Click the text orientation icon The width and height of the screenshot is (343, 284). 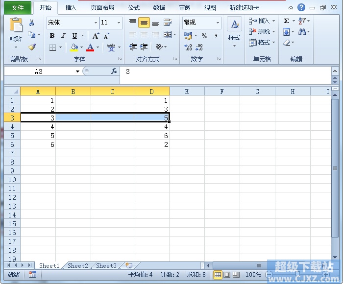tap(159, 47)
